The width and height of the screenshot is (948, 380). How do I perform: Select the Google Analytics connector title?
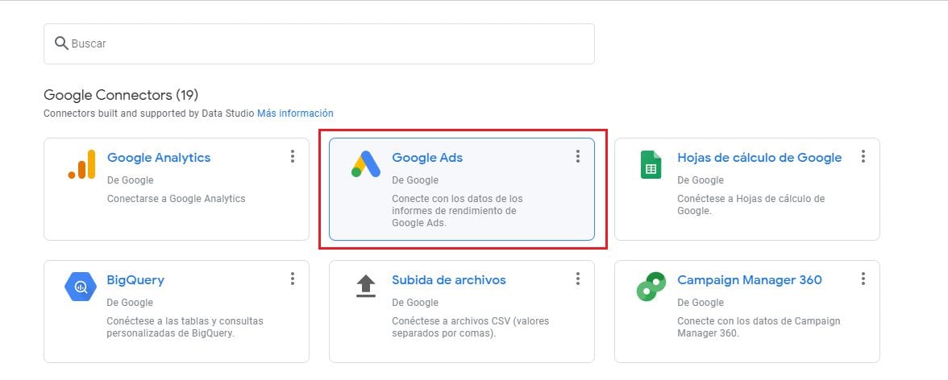(x=159, y=158)
